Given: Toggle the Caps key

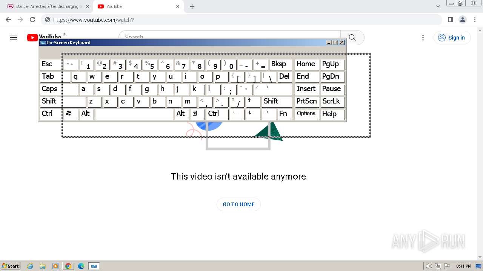Looking at the screenshot, I should [51, 89].
